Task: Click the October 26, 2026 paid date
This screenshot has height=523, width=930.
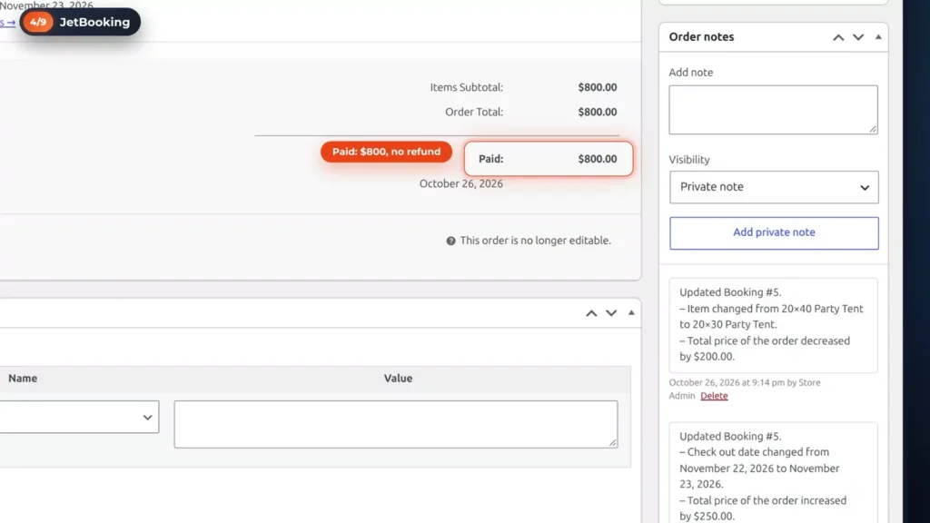Action: (x=460, y=183)
